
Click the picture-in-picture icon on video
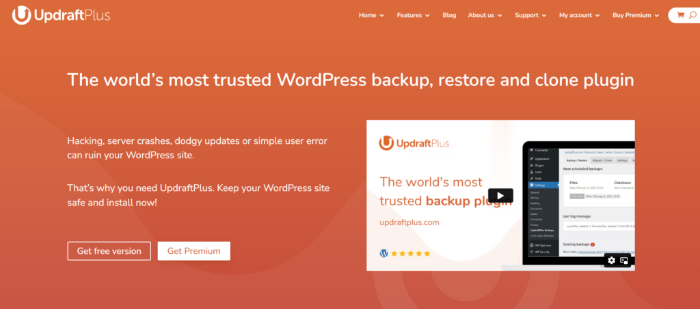pos(624,261)
